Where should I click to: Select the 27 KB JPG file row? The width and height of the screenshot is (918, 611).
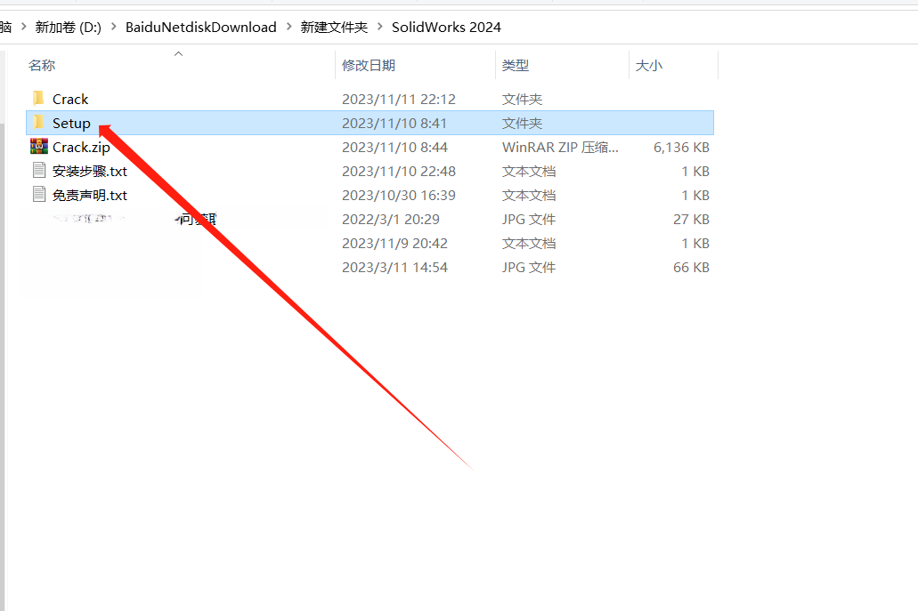[x=392, y=219]
